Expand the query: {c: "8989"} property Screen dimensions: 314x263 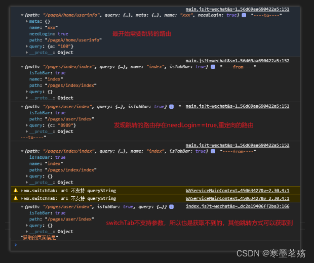(x=27, y=125)
